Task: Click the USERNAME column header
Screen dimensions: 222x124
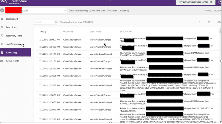Action: (x=68, y=32)
